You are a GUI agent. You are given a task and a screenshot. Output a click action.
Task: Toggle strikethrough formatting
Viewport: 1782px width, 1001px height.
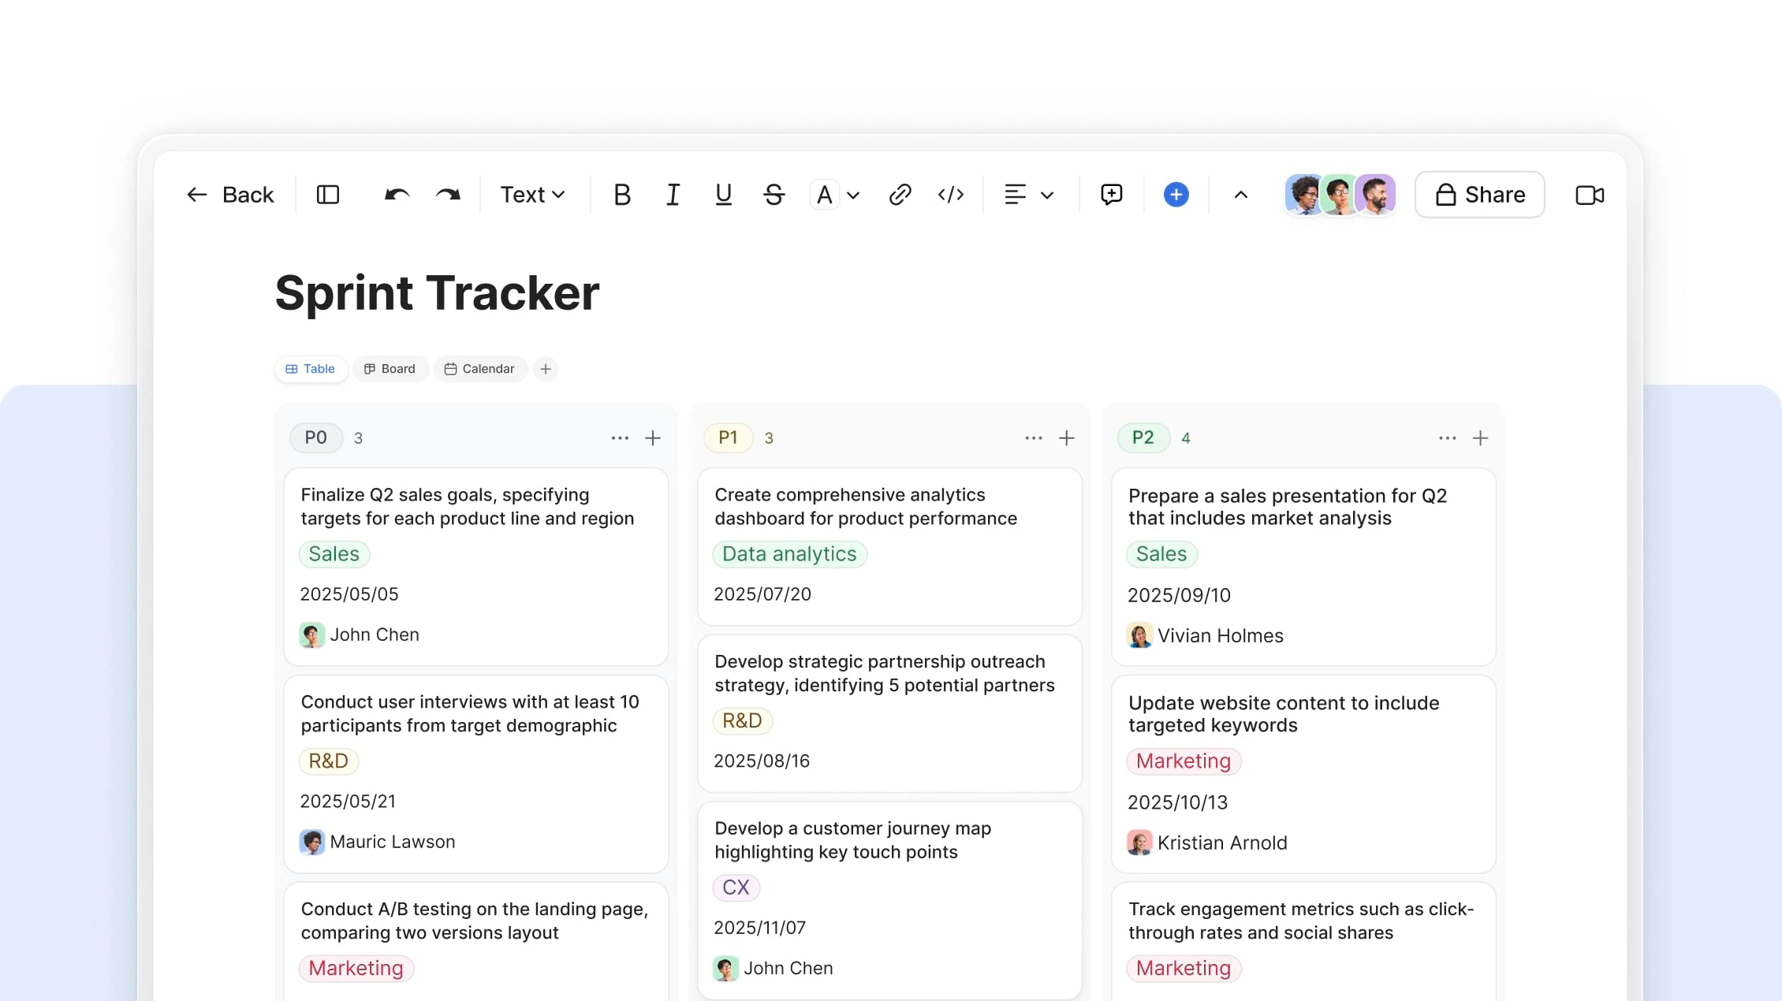[x=774, y=195]
